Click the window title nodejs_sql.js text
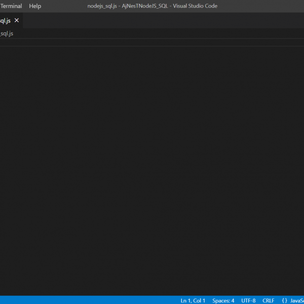This screenshot has width=304, height=304. [102, 6]
